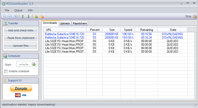Move the item down with the green down arrow
Image resolution: width=198 pixels, height=108 pixels.
(28, 16)
